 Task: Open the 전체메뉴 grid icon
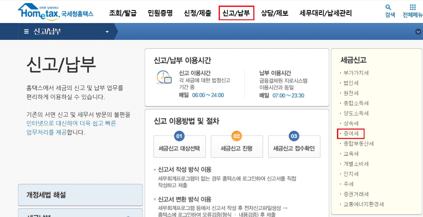[x=413, y=7]
